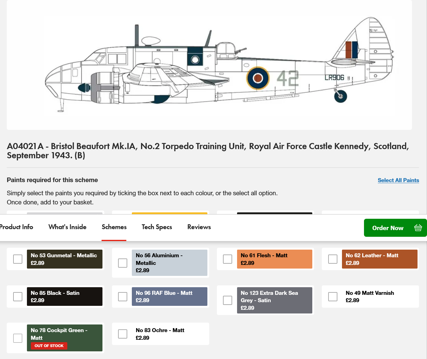The height and width of the screenshot is (359, 427).
Task: Tick the No 62 Leather checkbox
Action: 333,259
